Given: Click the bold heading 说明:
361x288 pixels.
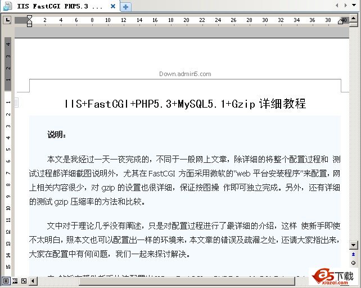Looking at the screenshot, I should tap(57, 135).
